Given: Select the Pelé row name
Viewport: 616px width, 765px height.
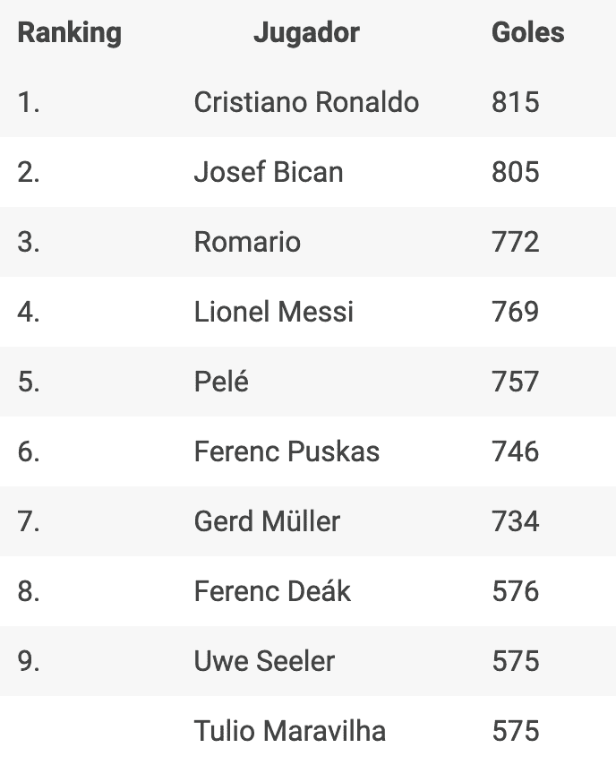Looking at the screenshot, I should point(221,382).
